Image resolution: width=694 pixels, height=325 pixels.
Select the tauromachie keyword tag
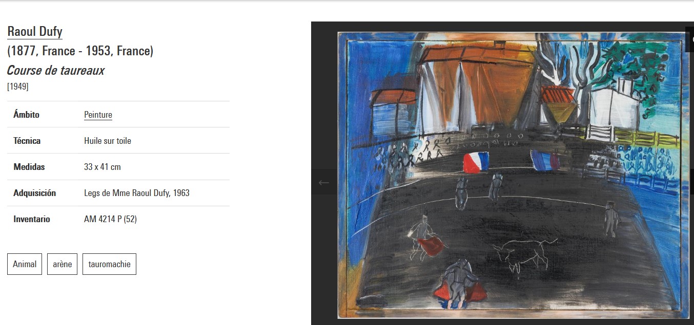(x=109, y=264)
